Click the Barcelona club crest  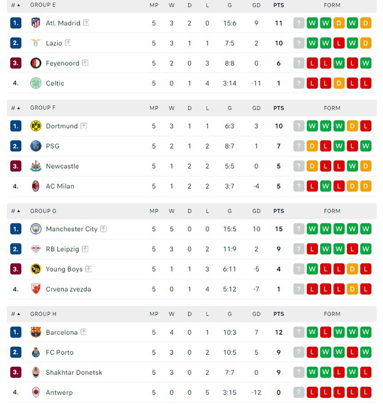36,332
